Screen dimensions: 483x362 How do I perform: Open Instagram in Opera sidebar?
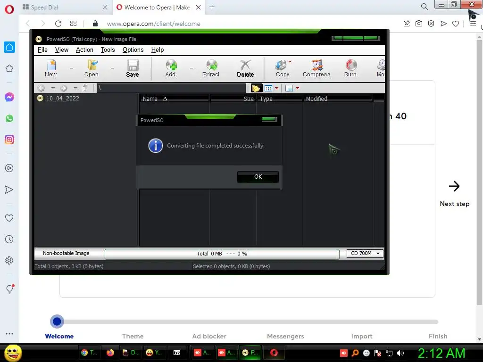9,140
